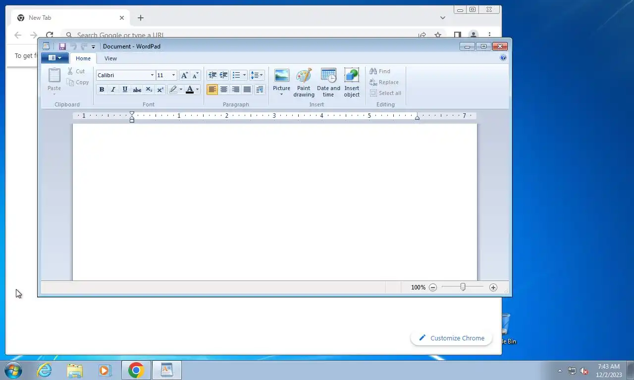Open Chrome three-dot menu
634x380 pixels.
coord(489,35)
